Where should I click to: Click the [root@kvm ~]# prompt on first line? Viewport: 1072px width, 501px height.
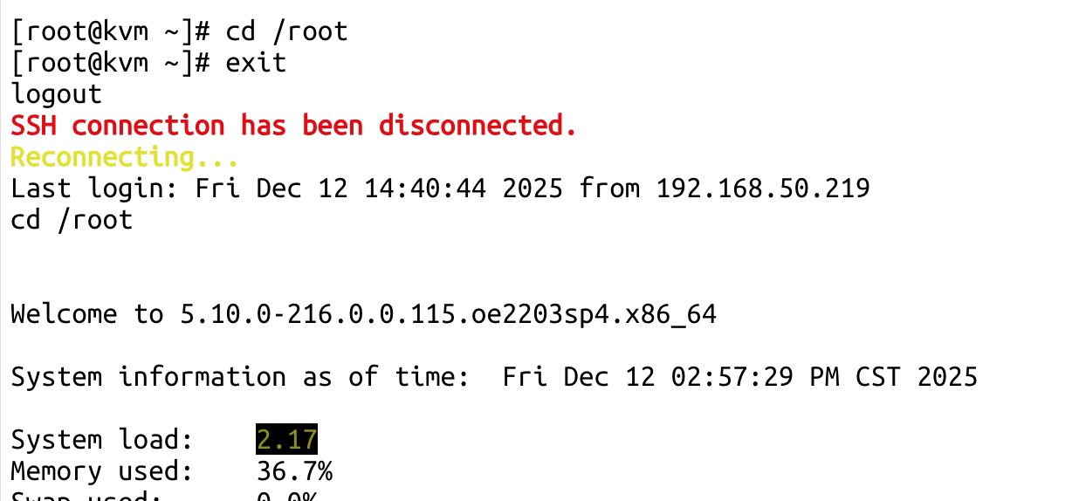pos(110,31)
